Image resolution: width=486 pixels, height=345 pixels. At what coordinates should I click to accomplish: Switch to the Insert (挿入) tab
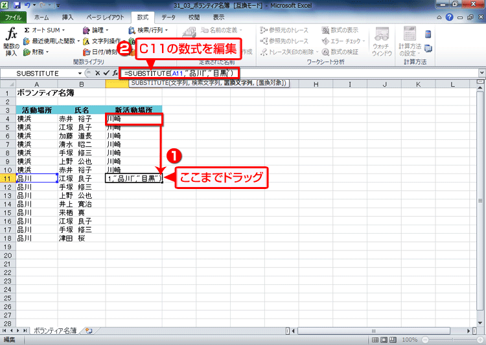coord(67,17)
